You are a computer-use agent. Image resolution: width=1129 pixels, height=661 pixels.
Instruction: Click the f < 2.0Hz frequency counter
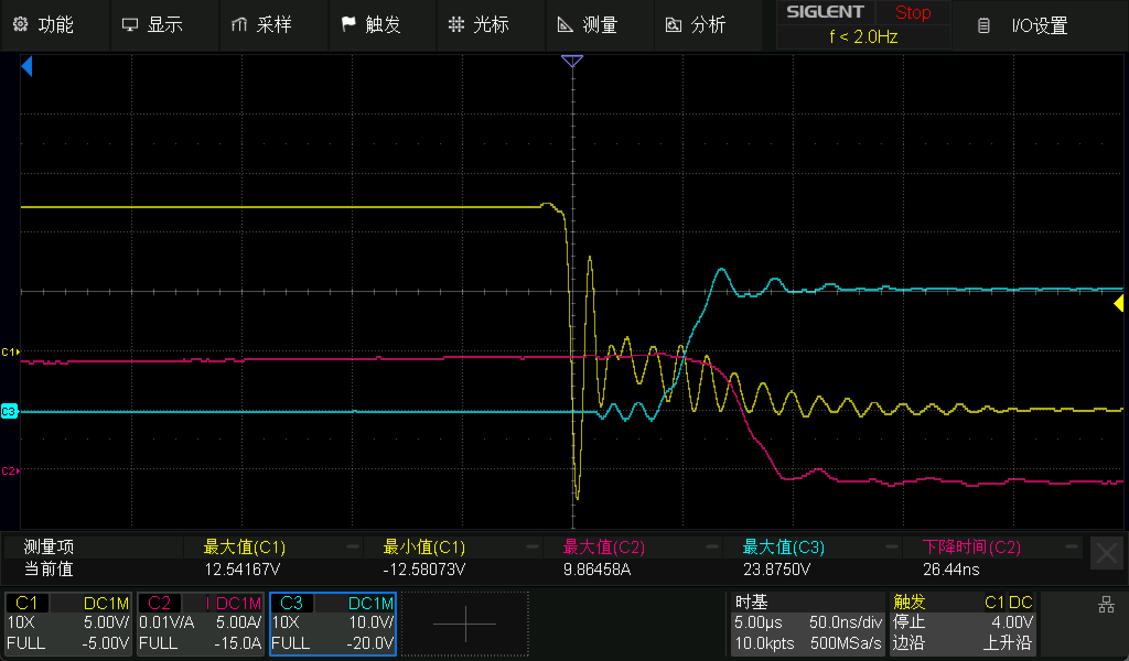(863, 37)
